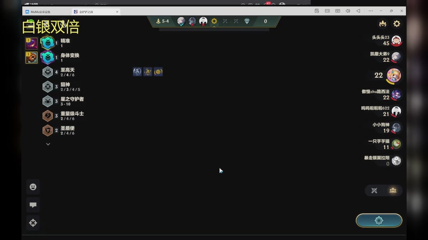Toggle MuMu volume speaker icon

click(348, 11)
